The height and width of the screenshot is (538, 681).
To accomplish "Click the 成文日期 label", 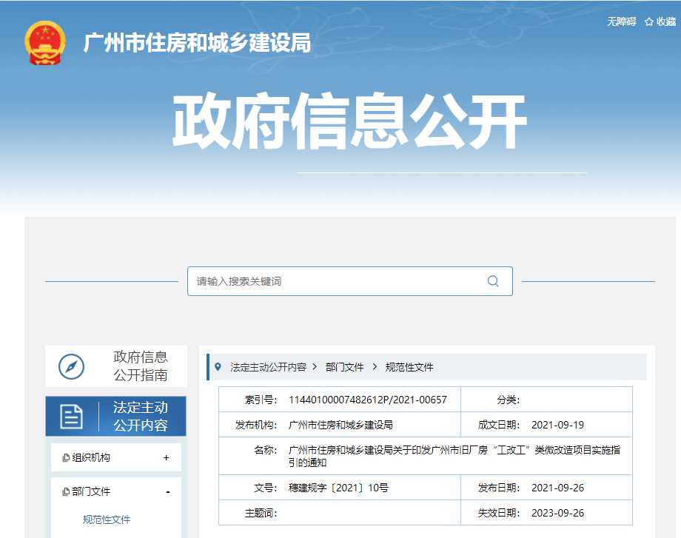I will [x=499, y=425].
